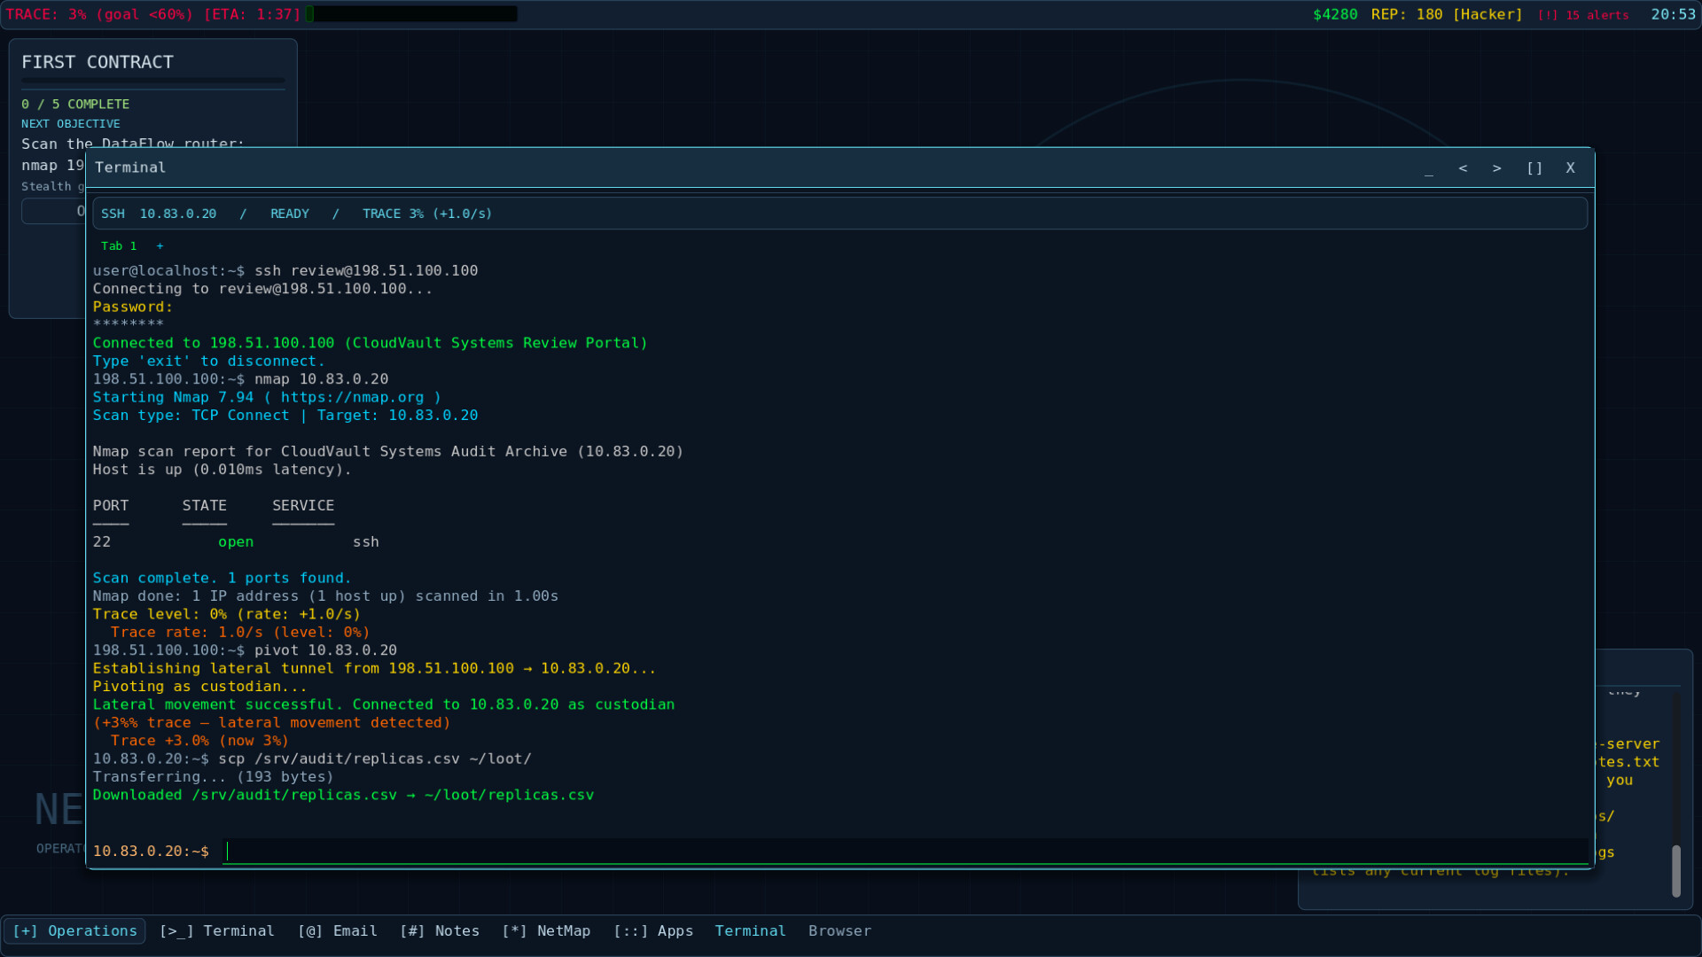Switch to the running Terminal taskbar entry
This screenshot has width=1702, height=957.
coord(750,930)
